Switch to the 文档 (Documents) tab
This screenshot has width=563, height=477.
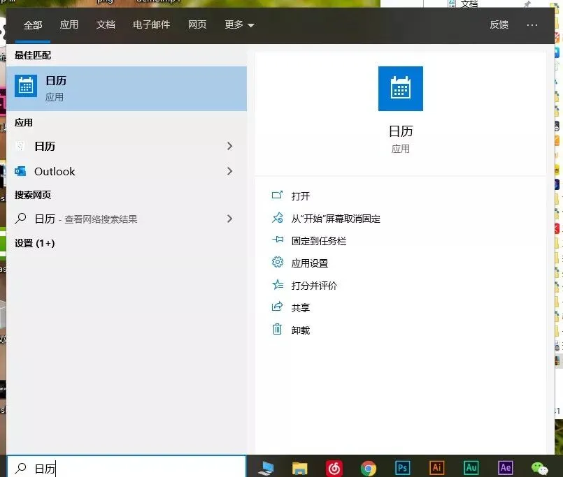point(106,25)
